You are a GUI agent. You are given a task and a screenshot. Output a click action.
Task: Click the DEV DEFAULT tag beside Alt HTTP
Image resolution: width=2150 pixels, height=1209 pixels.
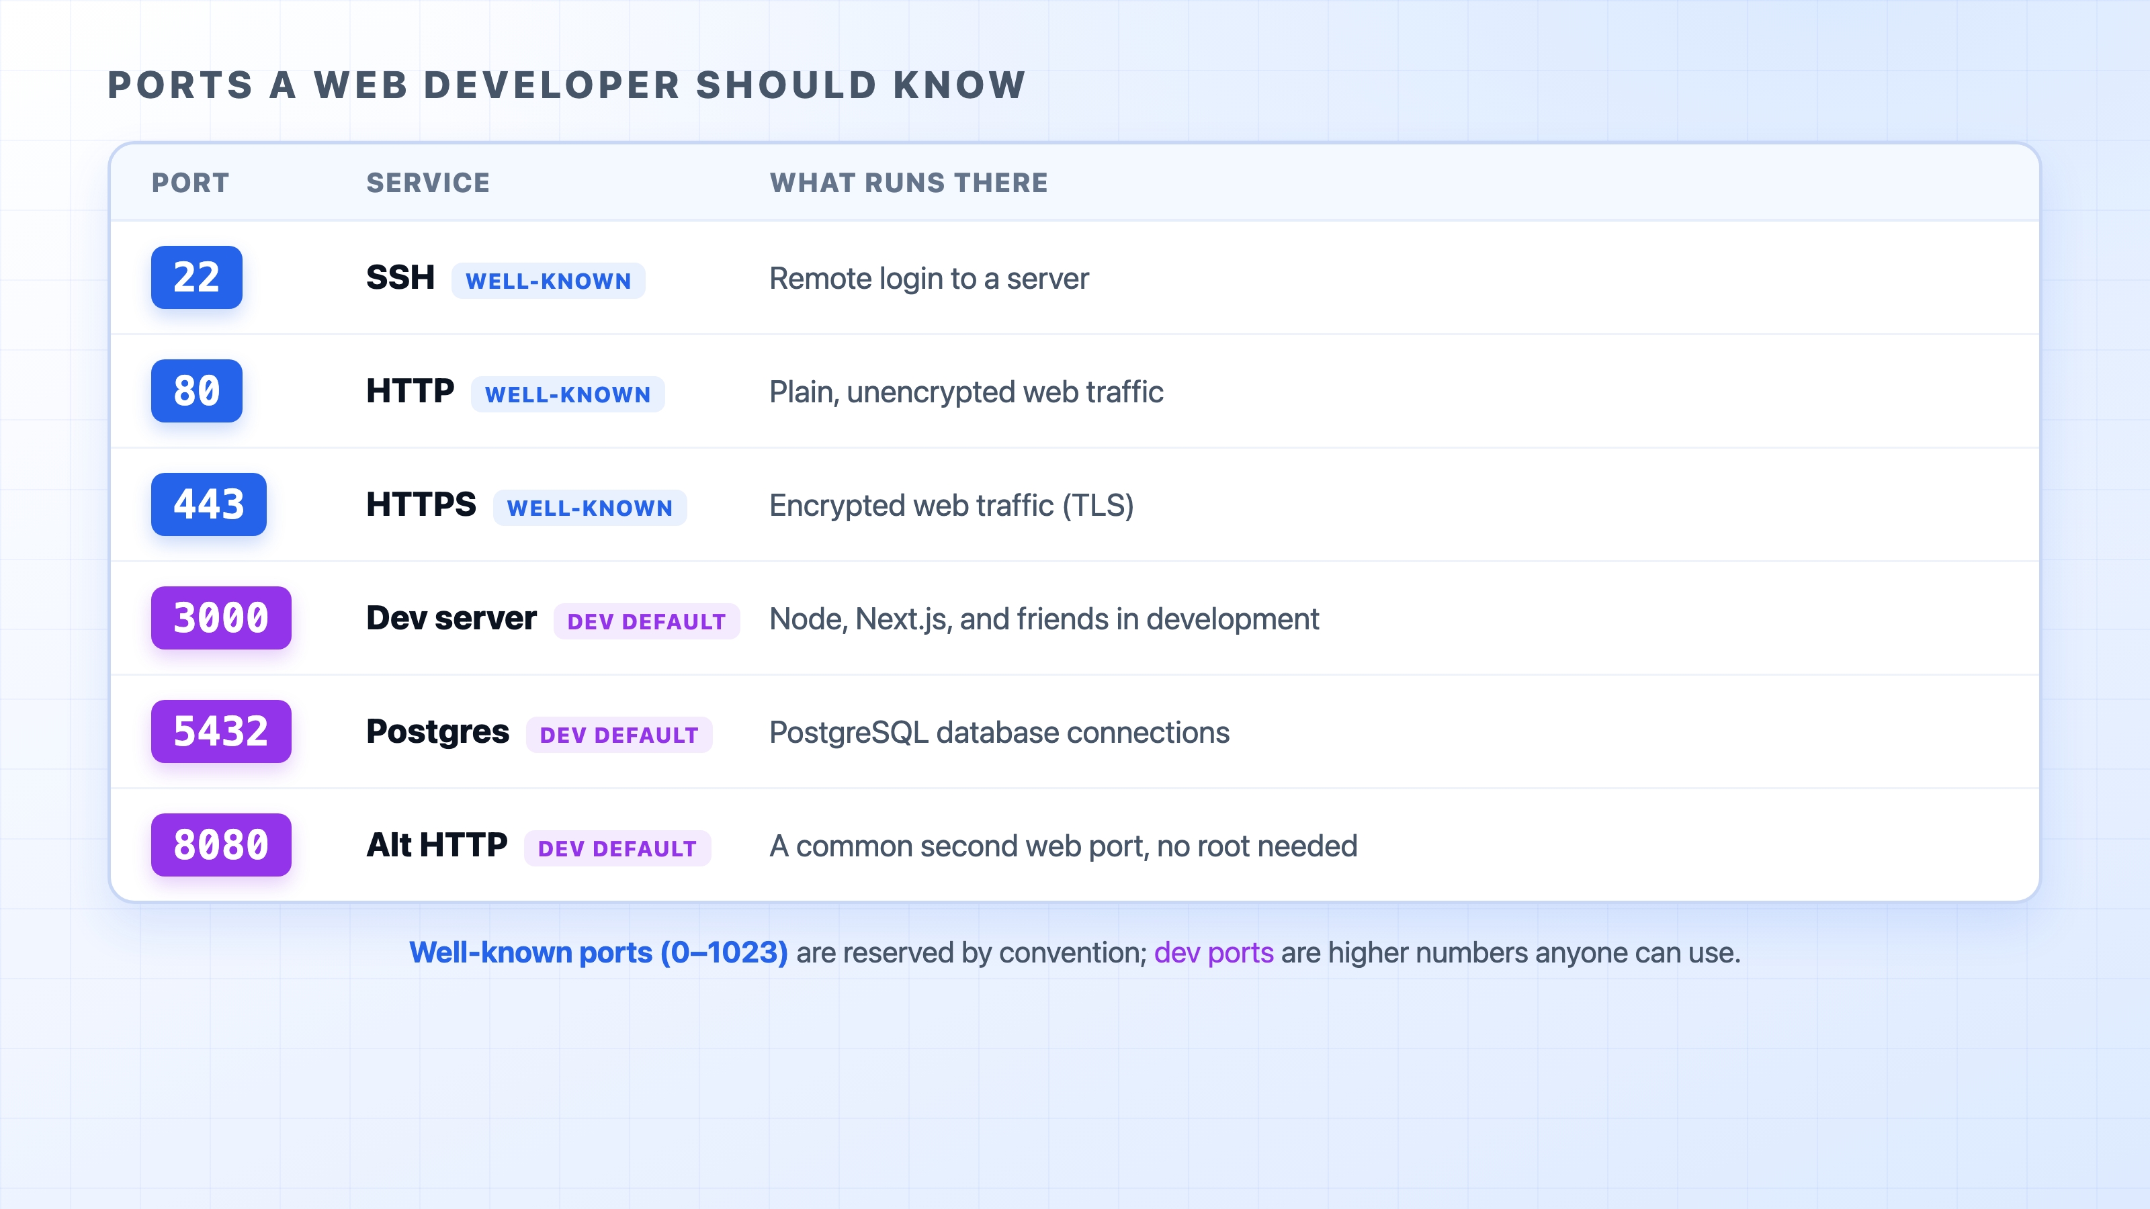(x=617, y=848)
